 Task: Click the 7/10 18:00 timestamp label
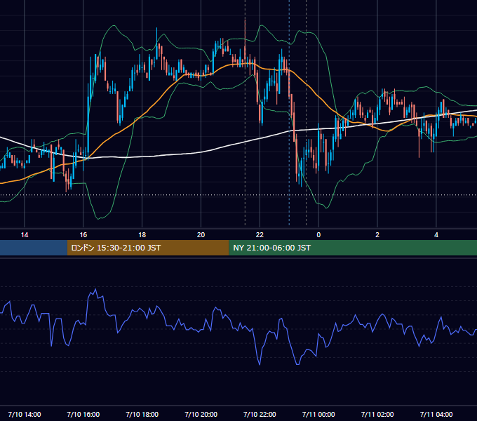coord(142,414)
